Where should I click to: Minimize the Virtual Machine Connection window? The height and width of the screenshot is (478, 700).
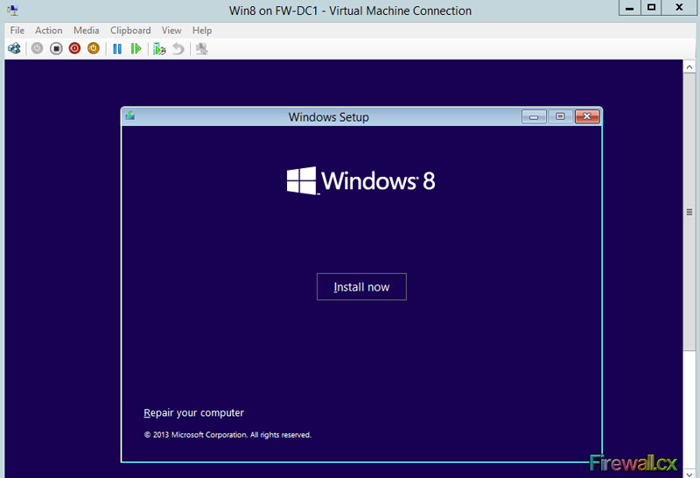pyautogui.click(x=630, y=8)
